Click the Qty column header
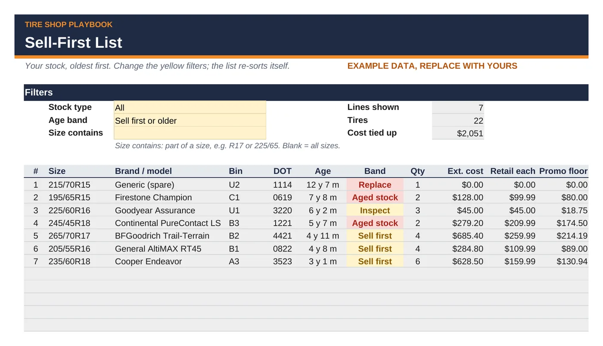This screenshot has height=346, width=603. tap(417, 171)
